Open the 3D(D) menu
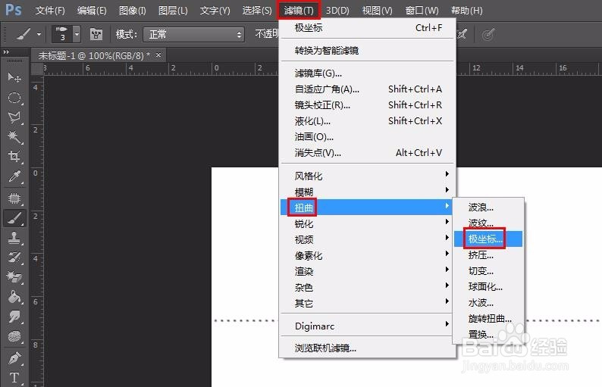This screenshot has height=387, width=602. (337, 11)
